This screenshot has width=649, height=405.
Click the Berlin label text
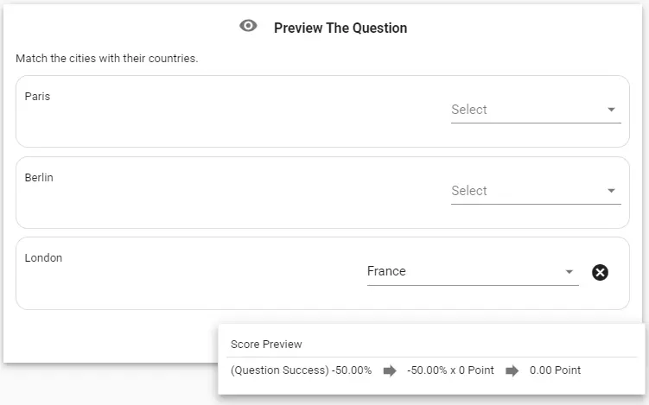click(x=39, y=178)
